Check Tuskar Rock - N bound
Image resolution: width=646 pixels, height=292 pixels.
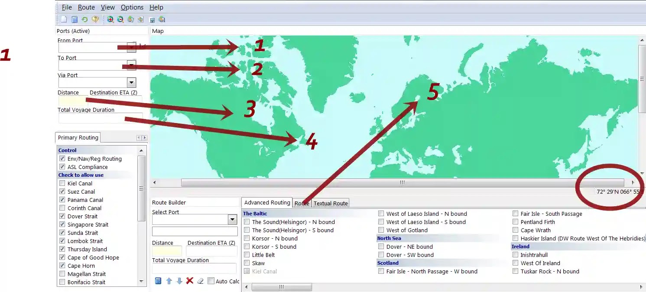pos(515,271)
